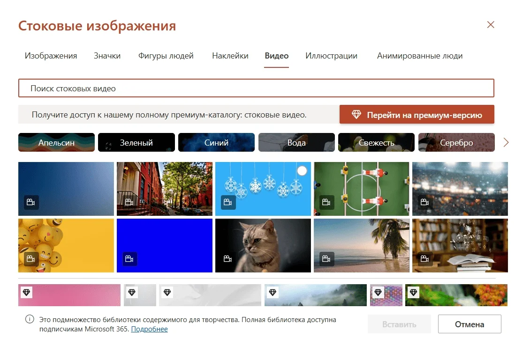The width and height of the screenshot is (515, 338).
Task: Click the video icon on emoji thumbnail
Action: 31,259
